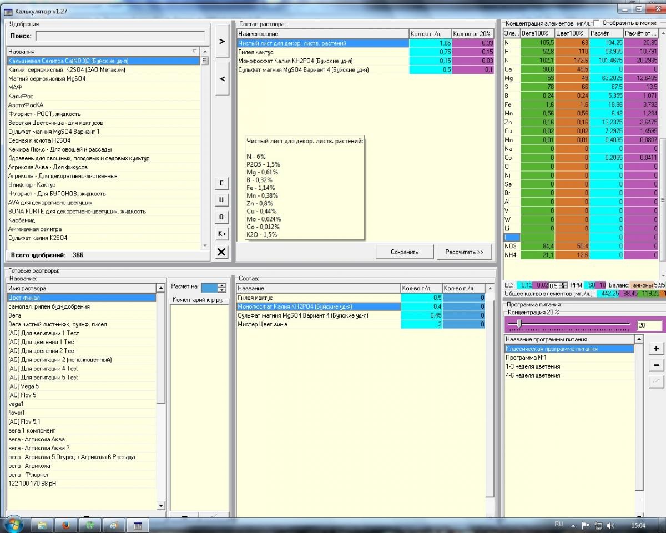Click the concentration slider handle
Viewport: 666px width, 533px height.
tap(518, 324)
